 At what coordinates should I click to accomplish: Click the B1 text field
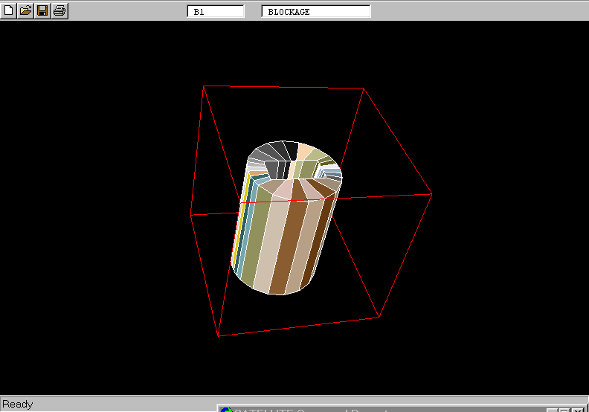point(216,12)
